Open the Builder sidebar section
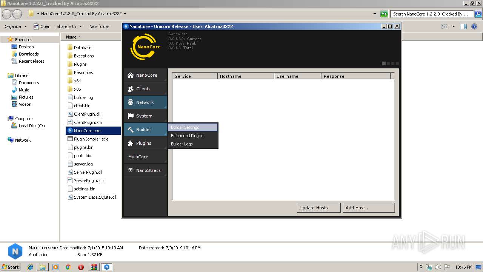This screenshot has height=272, width=483. pyautogui.click(x=145, y=130)
